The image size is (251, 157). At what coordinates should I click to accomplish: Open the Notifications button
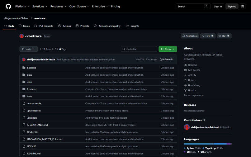click(190, 36)
